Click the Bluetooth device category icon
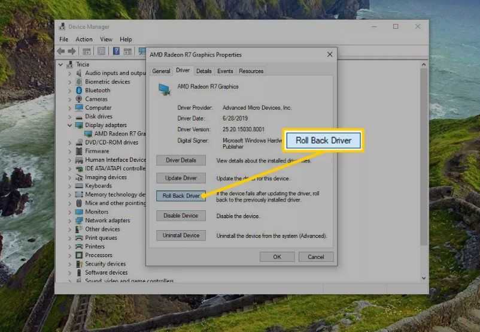Screen dimensions: 480x332 (78, 90)
